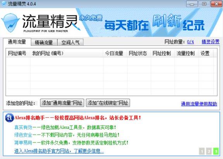Open Alexa排名助手 official website link
The image size is (223, 159).
click(59, 151)
